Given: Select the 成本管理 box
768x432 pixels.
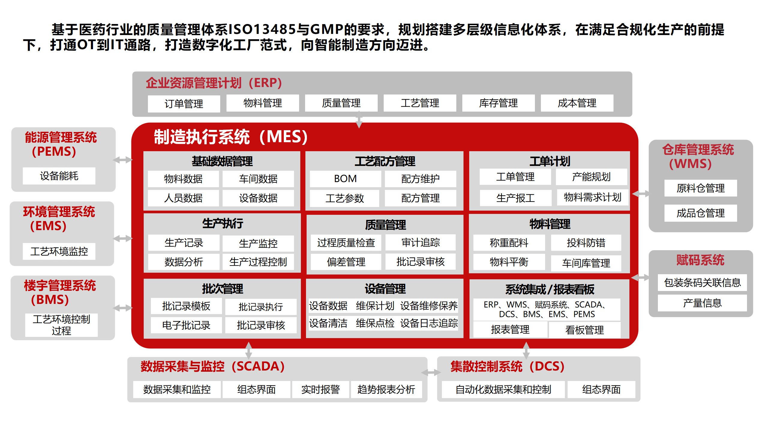Looking at the screenshot, I should pyautogui.click(x=577, y=103).
